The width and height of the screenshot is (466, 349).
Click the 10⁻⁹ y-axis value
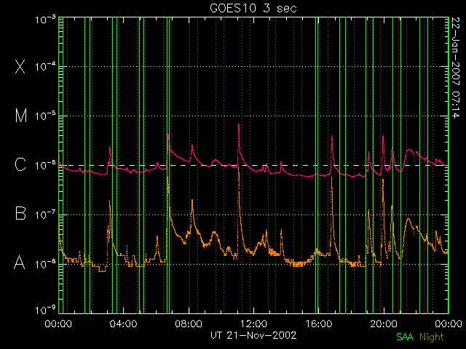tap(45, 310)
